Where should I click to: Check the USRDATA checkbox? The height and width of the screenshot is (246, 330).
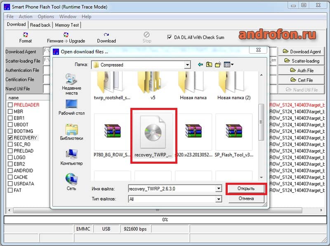(10, 184)
